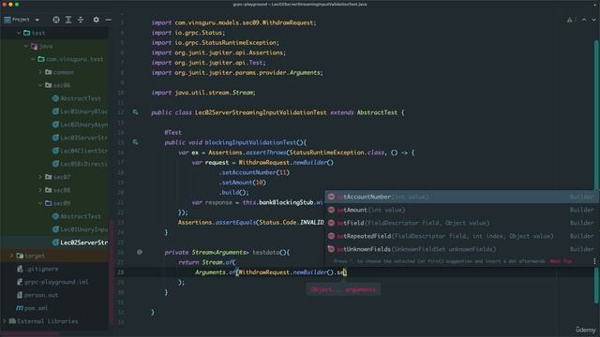The height and width of the screenshot is (337, 600).
Task: Click run gutter icon beside blockingInputValidationTest
Action: pyautogui.click(x=135, y=142)
